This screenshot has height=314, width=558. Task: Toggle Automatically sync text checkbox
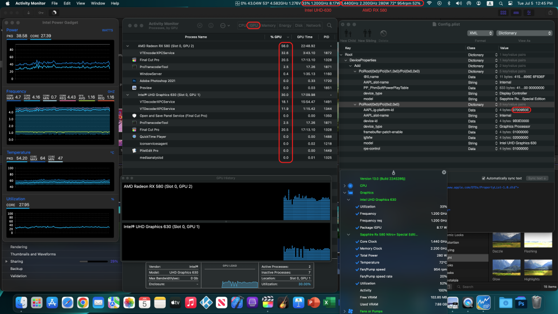483,178
